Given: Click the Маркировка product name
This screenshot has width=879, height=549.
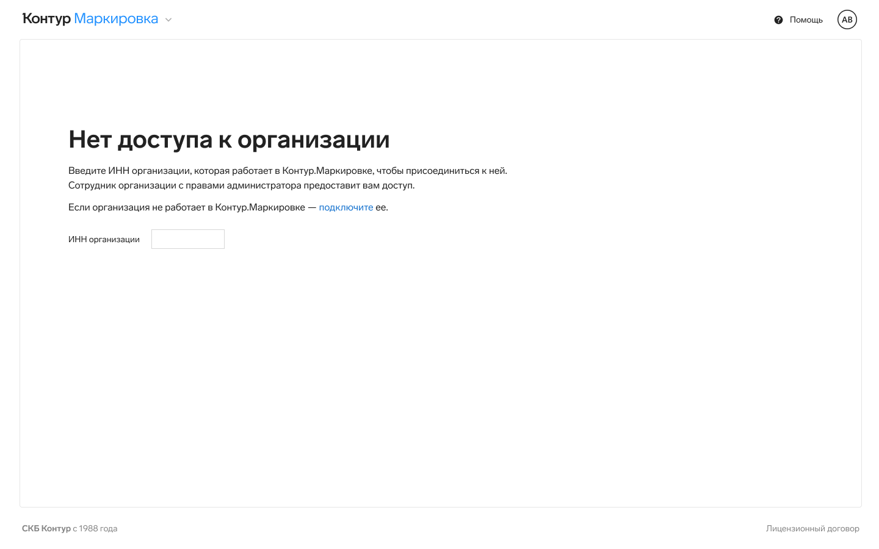Looking at the screenshot, I should (x=116, y=19).
